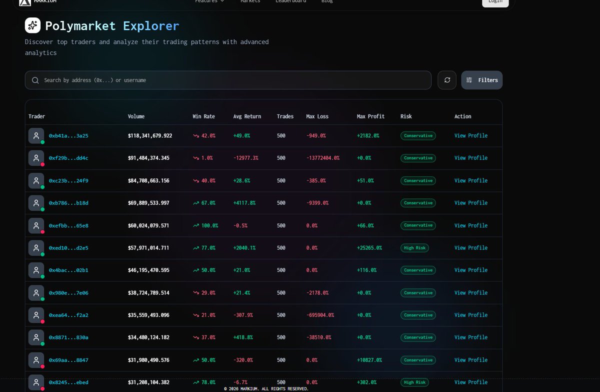This screenshot has width=600, height=392.
Task: Click avatar icon for trader 0xf29b...dd4c
Action: (36, 158)
